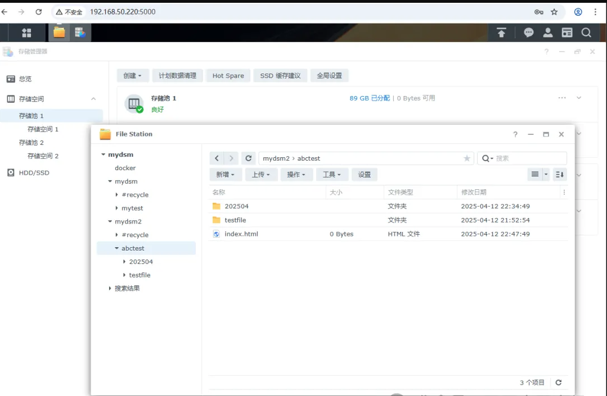Click browser address bar URL
Viewport: 607px width, 396px height.
(123, 12)
